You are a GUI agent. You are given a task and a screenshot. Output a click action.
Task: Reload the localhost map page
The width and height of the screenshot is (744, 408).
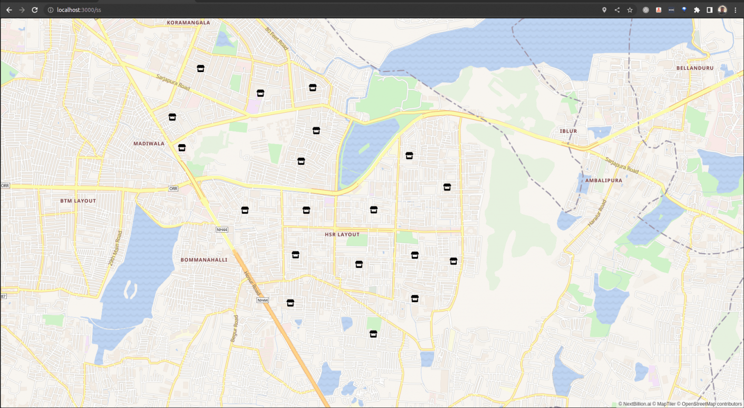35,10
